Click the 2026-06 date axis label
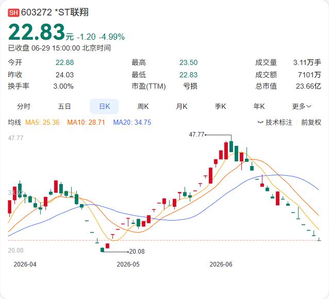The image size is (329, 299). (221, 264)
